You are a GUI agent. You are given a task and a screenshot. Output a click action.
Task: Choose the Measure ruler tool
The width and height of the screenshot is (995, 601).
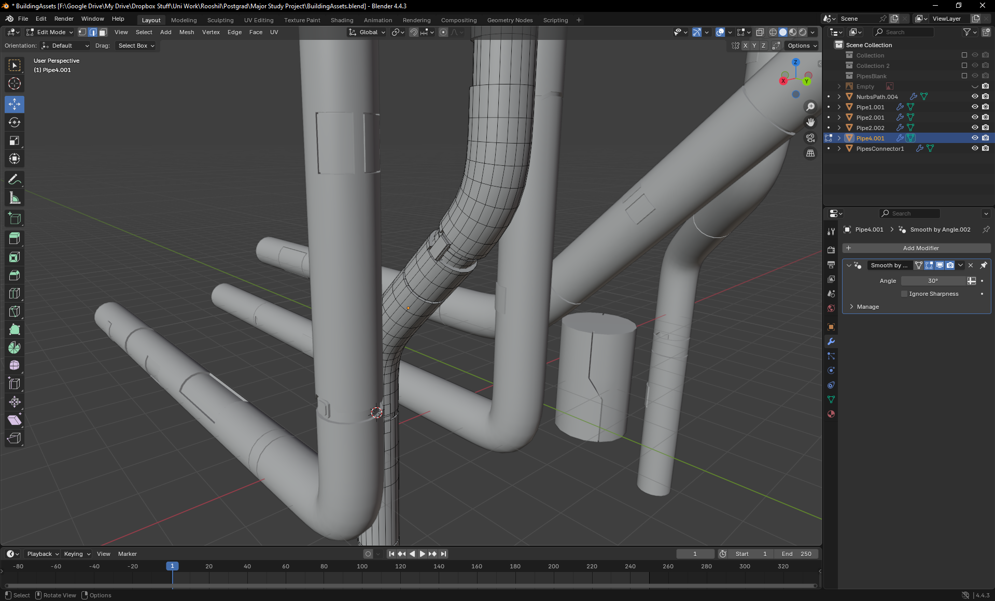(15, 198)
